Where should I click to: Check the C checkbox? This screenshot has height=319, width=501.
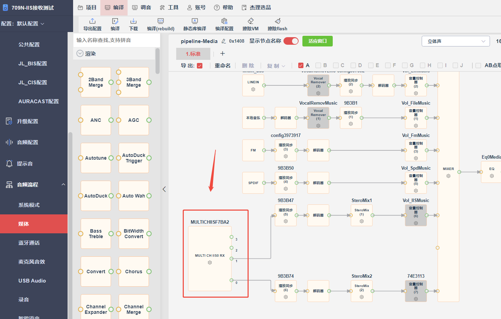[336, 65]
